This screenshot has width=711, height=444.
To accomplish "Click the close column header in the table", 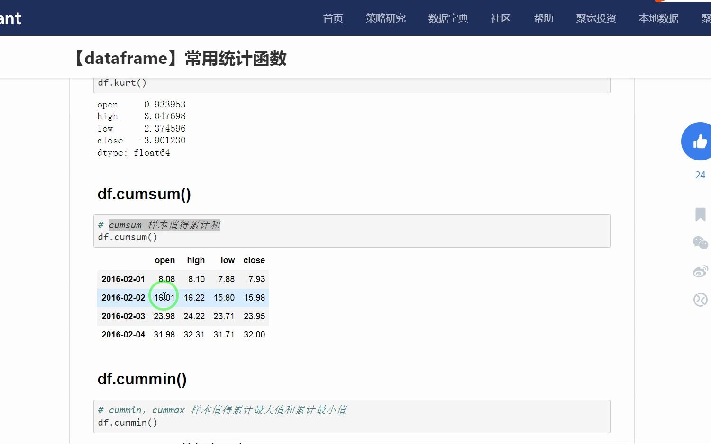I will coord(254,260).
